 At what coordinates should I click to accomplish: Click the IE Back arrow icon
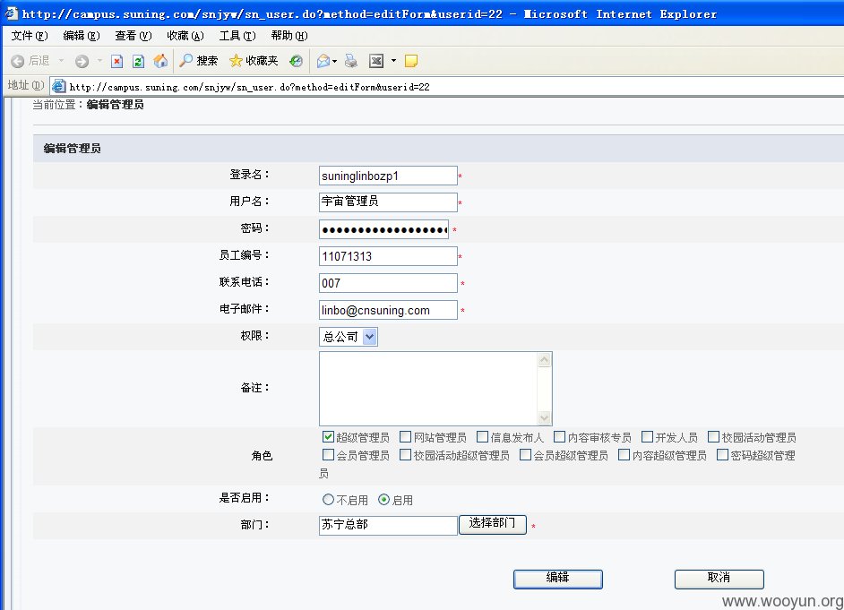pyautogui.click(x=17, y=61)
